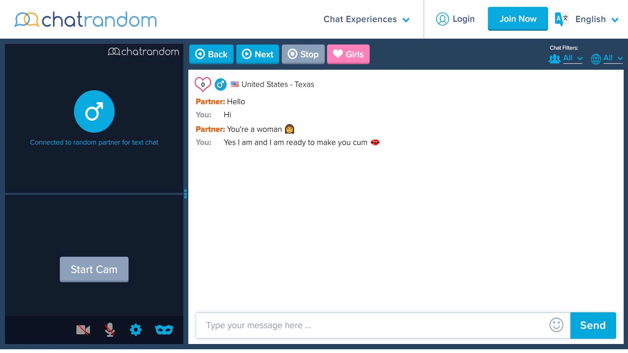This screenshot has width=628, height=353.
Task: Open the gender filter All dropdown
Action: (x=566, y=58)
